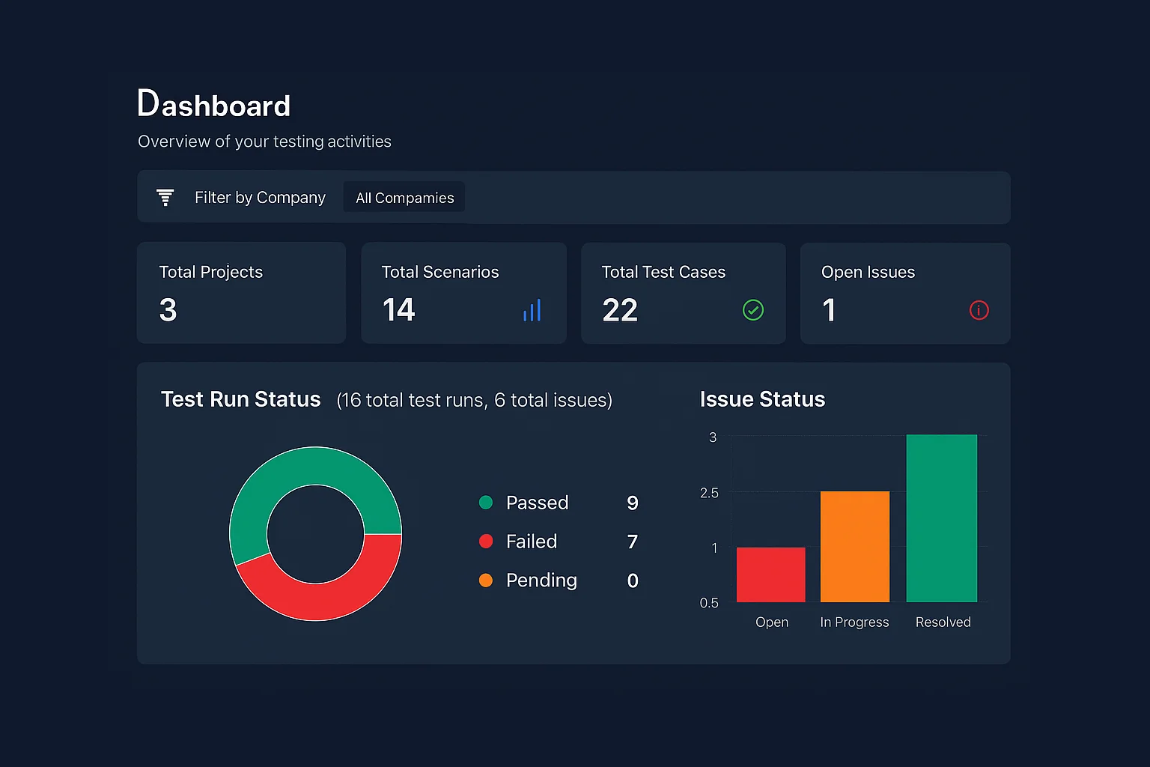Select the red Failed legend dot

pyautogui.click(x=487, y=541)
